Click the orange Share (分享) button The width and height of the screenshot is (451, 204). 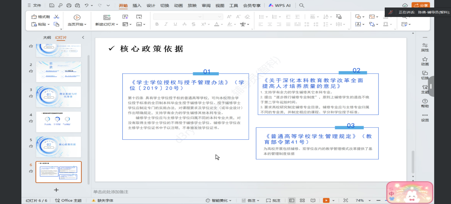(x=421, y=6)
